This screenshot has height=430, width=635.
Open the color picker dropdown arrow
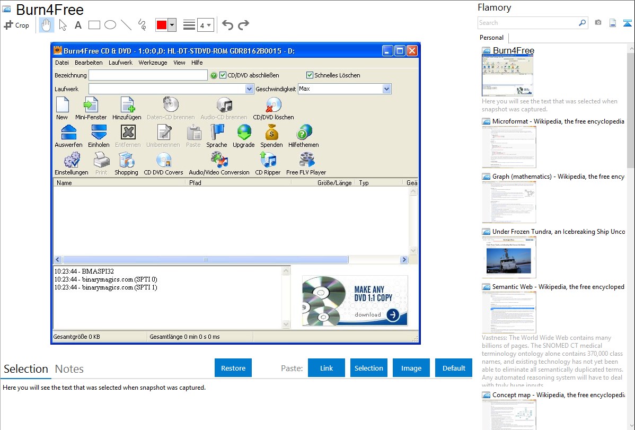172,25
